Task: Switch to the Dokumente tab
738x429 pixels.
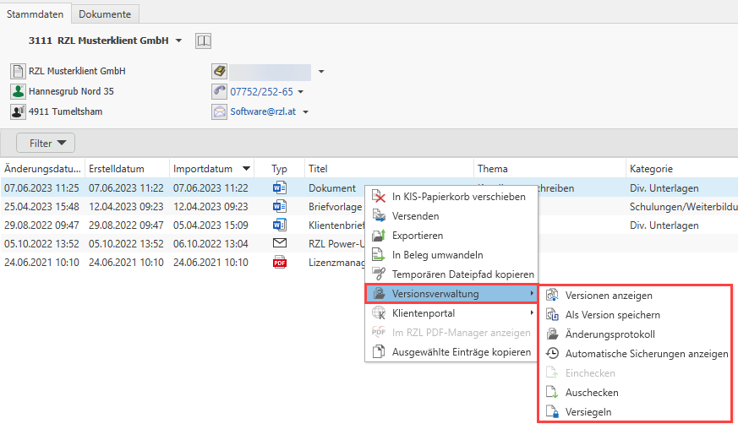Action: [x=105, y=14]
